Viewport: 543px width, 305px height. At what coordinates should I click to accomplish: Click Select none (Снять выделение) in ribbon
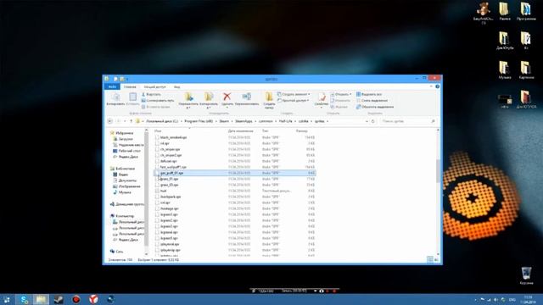(372, 101)
